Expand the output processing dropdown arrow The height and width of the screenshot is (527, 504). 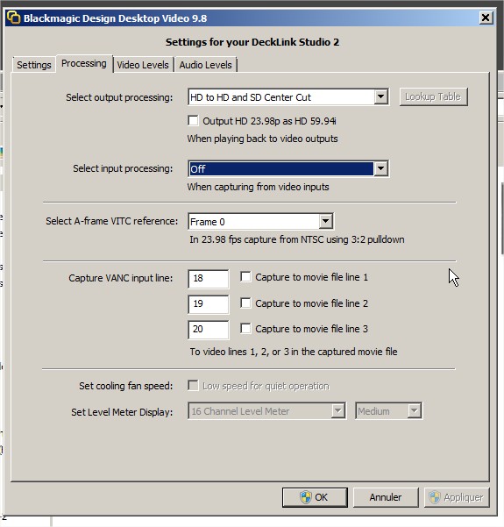click(x=380, y=97)
